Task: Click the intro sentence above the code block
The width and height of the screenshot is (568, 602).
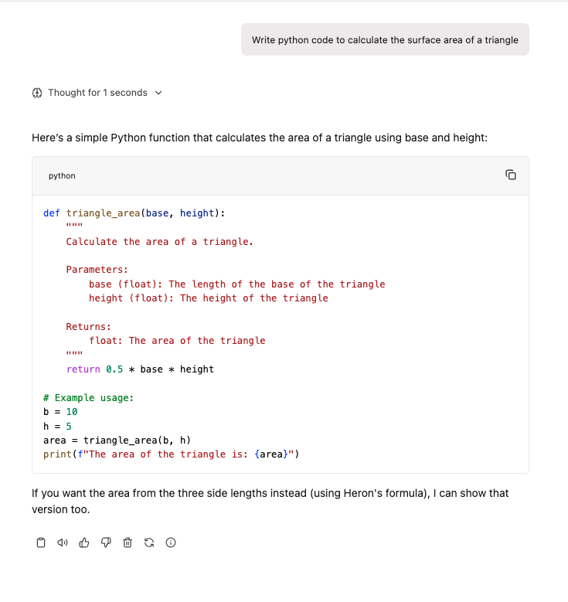Action: point(259,138)
